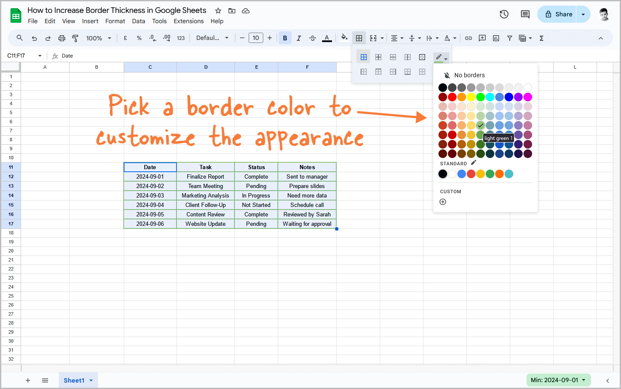Screen dimensions: 621x389
Task: Apply inner borders option
Action: [x=378, y=57]
